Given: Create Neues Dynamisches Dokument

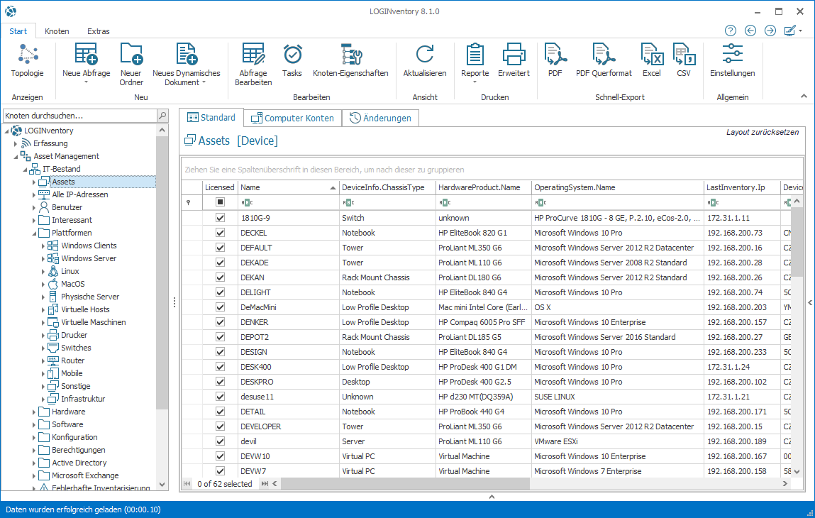Looking at the screenshot, I should tap(186, 65).
